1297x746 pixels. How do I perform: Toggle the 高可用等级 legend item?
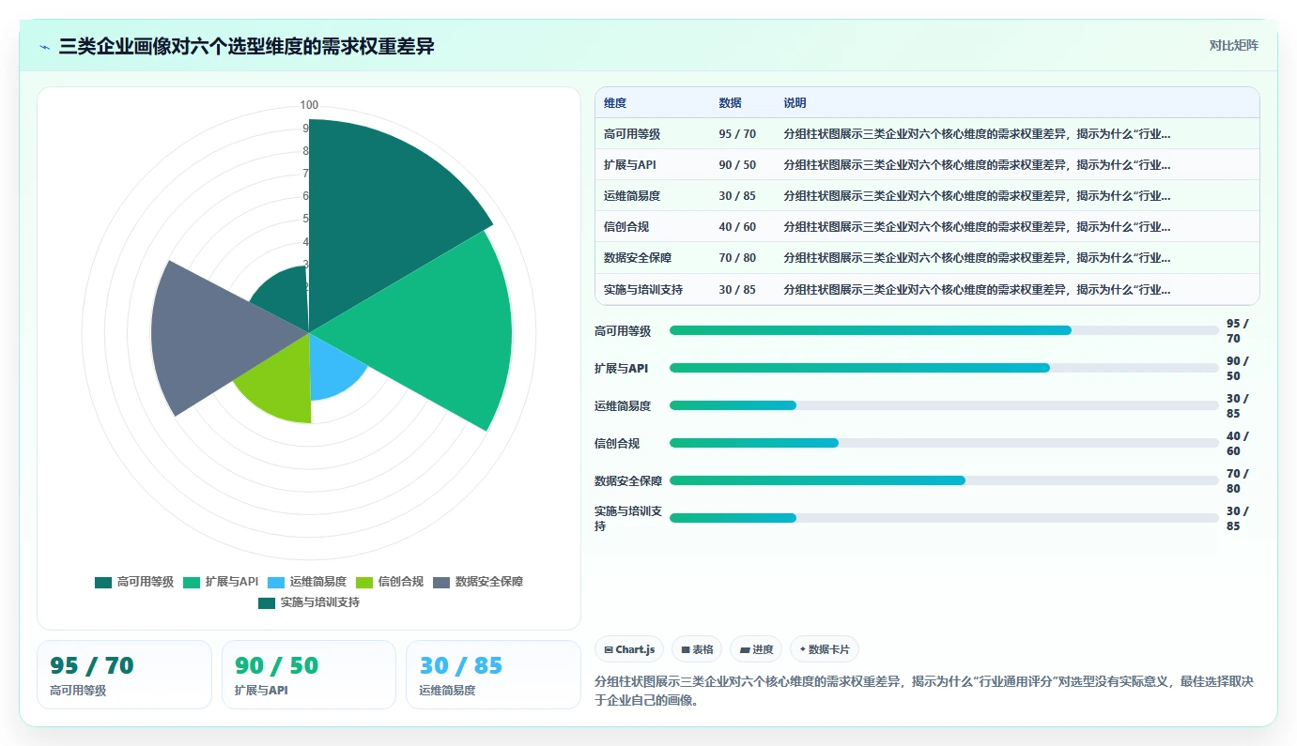(x=134, y=582)
